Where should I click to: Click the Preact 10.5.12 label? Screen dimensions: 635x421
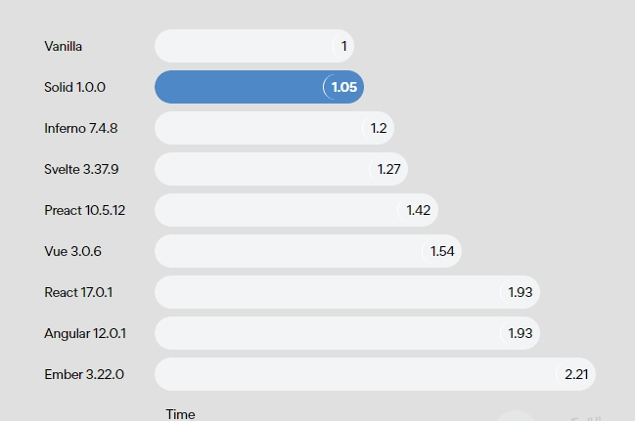coord(85,210)
